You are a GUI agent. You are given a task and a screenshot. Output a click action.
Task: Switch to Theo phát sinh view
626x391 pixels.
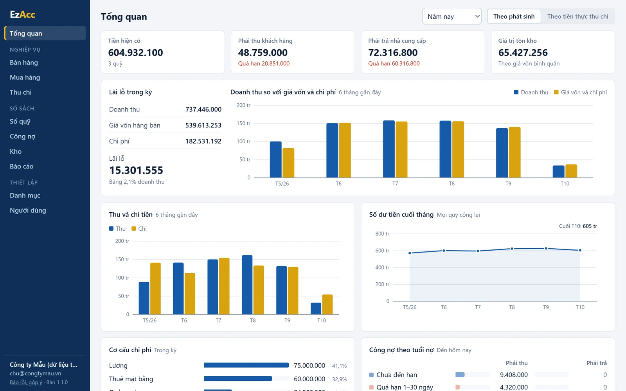[x=514, y=16]
